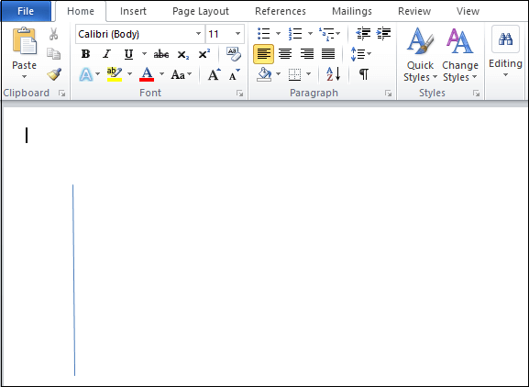
Task: Switch to the Mailings tab
Action: pos(352,11)
